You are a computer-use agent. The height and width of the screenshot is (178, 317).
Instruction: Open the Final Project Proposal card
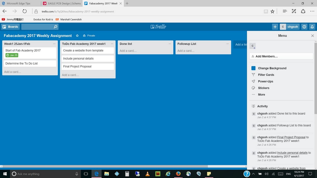pos(88,66)
